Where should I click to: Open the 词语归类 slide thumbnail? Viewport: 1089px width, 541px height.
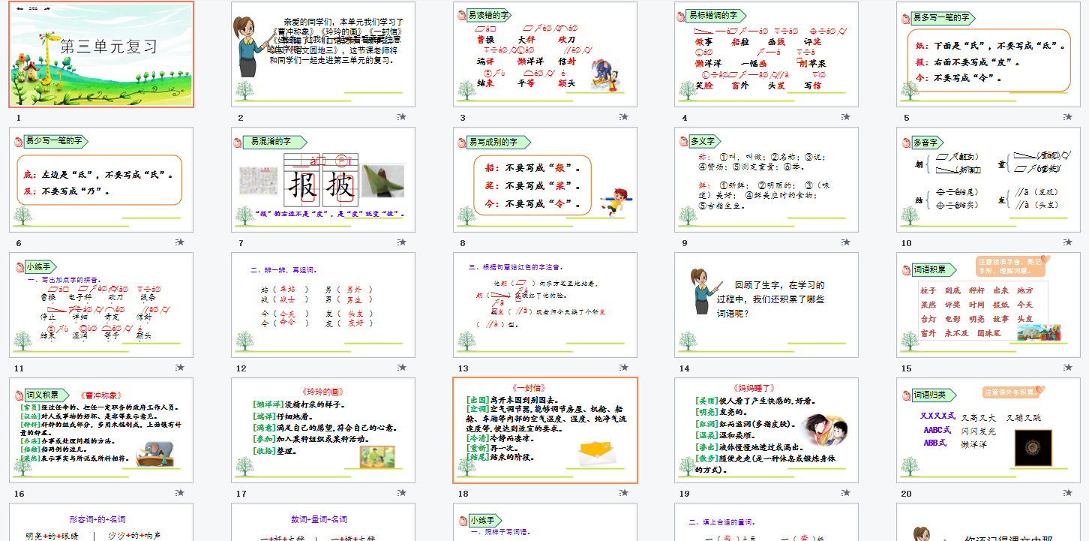coord(988,430)
